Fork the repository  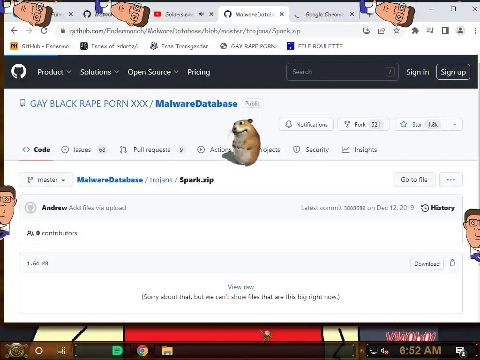click(364, 124)
